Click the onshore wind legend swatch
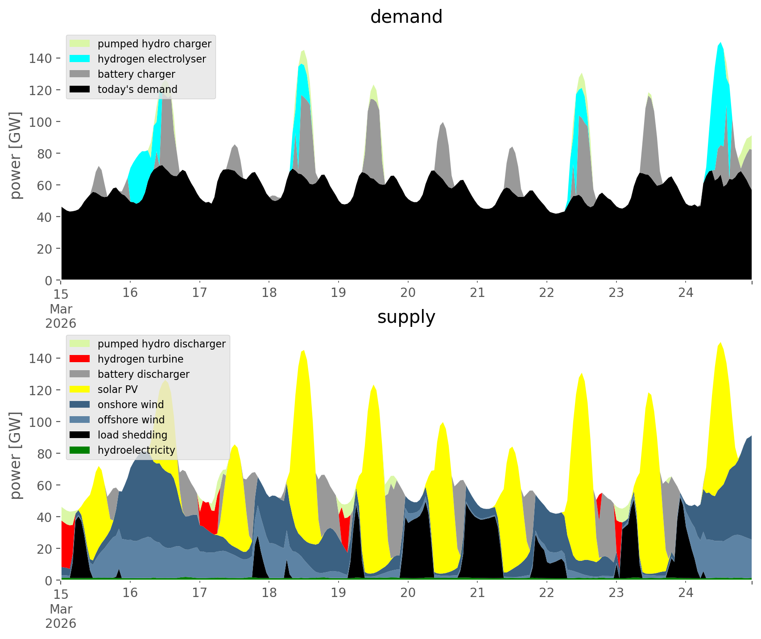This screenshot has height=639, width=761. [x=80, y=405]
